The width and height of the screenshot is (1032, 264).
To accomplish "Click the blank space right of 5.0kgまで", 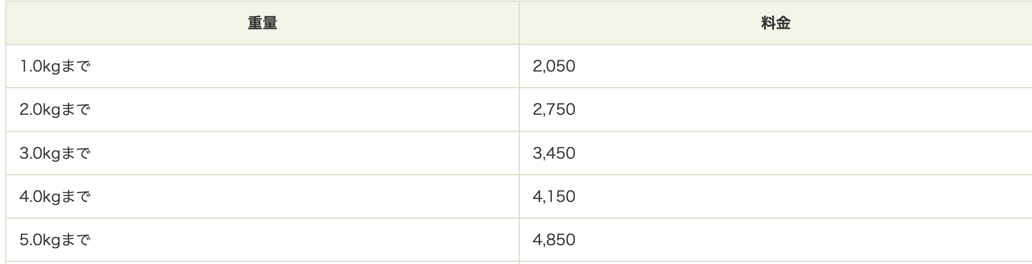I will (305, 240).
